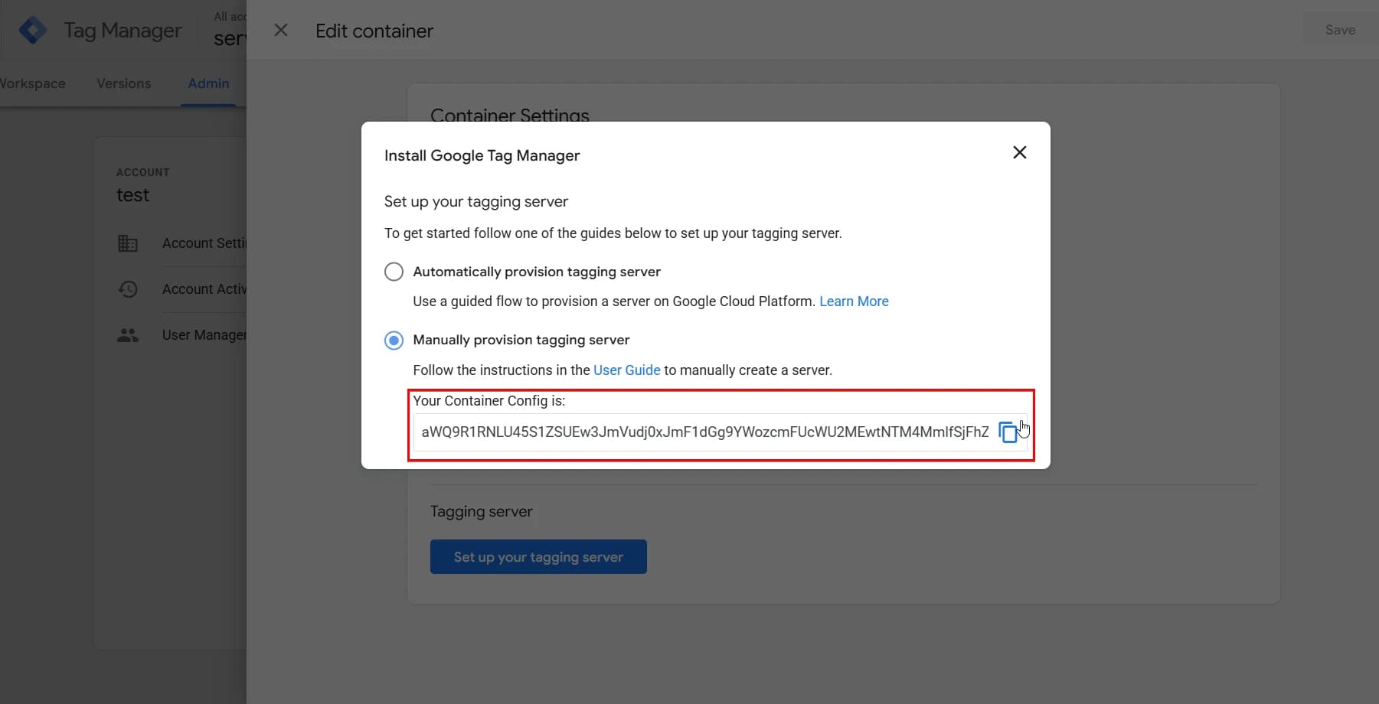Open the Versions tab
1379x704 pixels.
tap(123, 83)
